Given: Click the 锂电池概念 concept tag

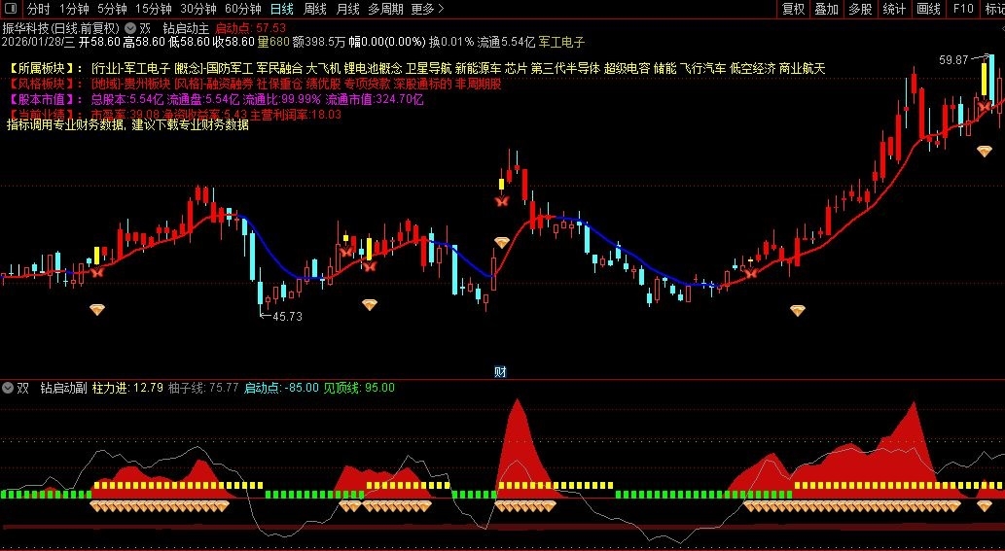Looking at the screenshot, I should pos(373,68).
